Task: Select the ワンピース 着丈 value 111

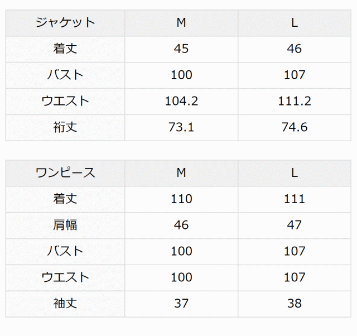Action: (294, 199)
